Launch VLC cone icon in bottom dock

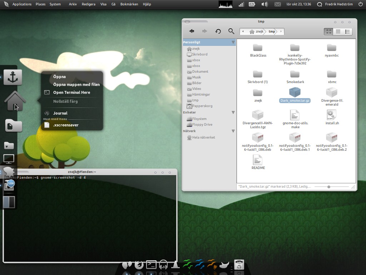(x=175, y=265)
